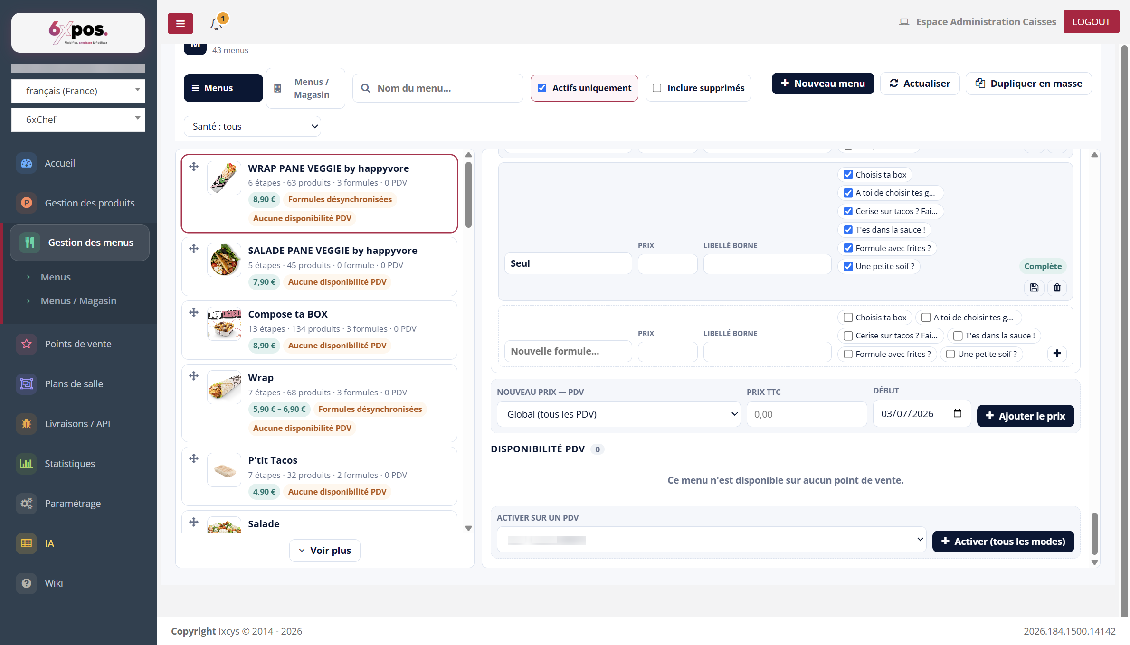Open the Santé : tous dropdown

252,126
